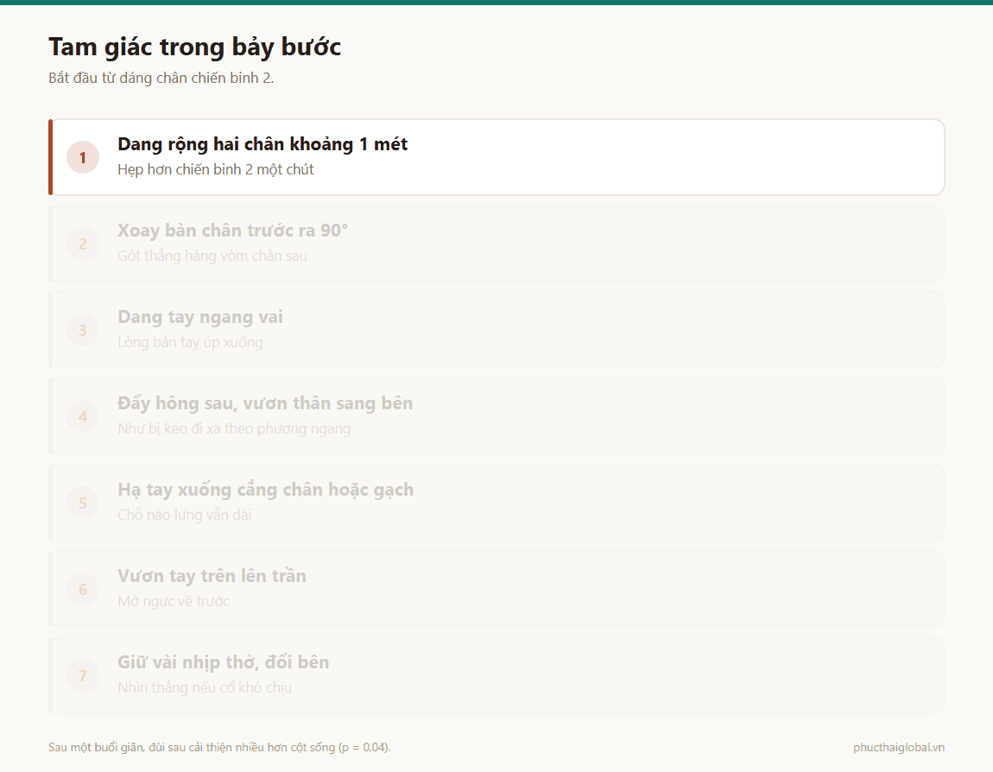This screenshot has height=772, width=993.
Task: Click the phucthaiglobal.vn footer text
Action: click(x=899, y=747)
